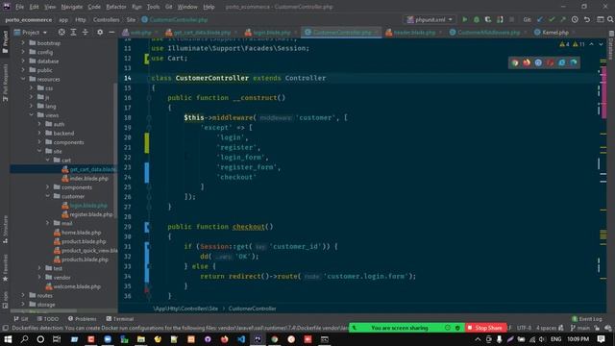The image size is (615, 346).
Task: Collapse the resources folder
Action: pyautogui.click(x=23, y=79)
